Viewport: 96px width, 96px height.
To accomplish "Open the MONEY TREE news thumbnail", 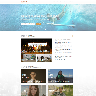I will [x=29, y=58].
